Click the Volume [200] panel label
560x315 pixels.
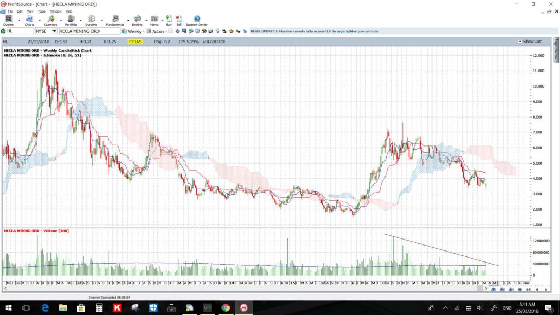click(37, 231)
